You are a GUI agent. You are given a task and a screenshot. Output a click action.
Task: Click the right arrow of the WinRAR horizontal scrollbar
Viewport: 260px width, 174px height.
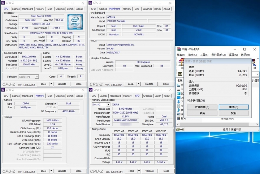(257, 124)
